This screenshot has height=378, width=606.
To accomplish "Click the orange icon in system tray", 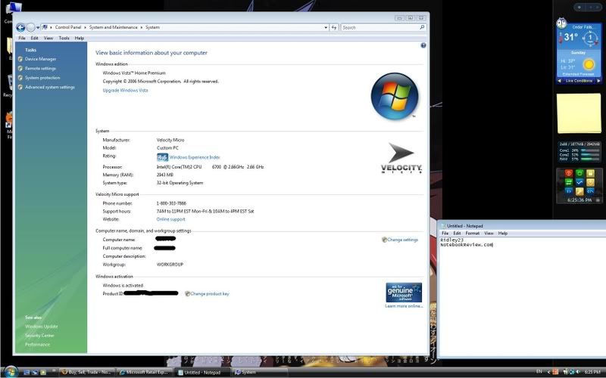I will [556, 372].
